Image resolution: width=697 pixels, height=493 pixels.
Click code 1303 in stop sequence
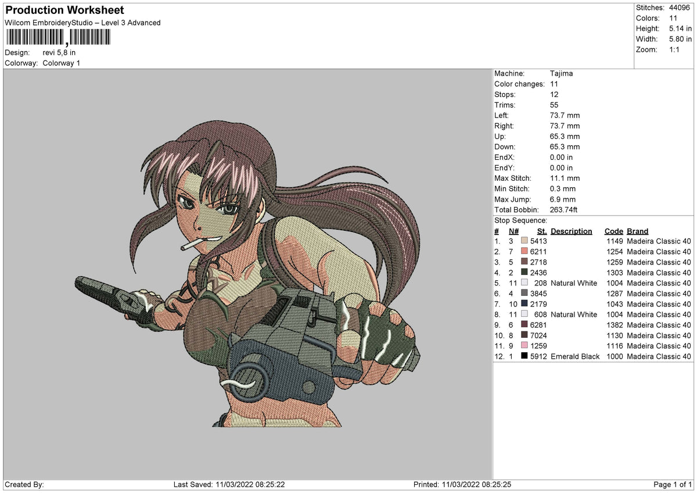click(615, 273)
